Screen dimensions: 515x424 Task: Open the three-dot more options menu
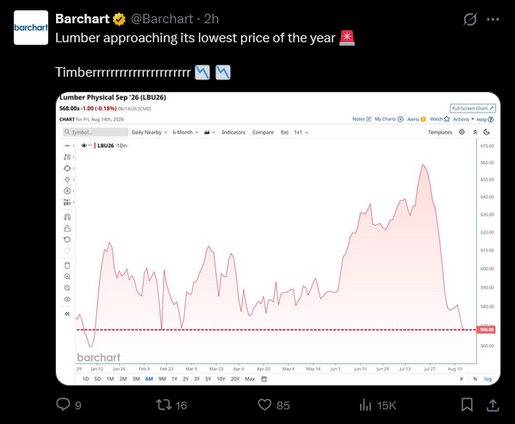click(493, 20)
